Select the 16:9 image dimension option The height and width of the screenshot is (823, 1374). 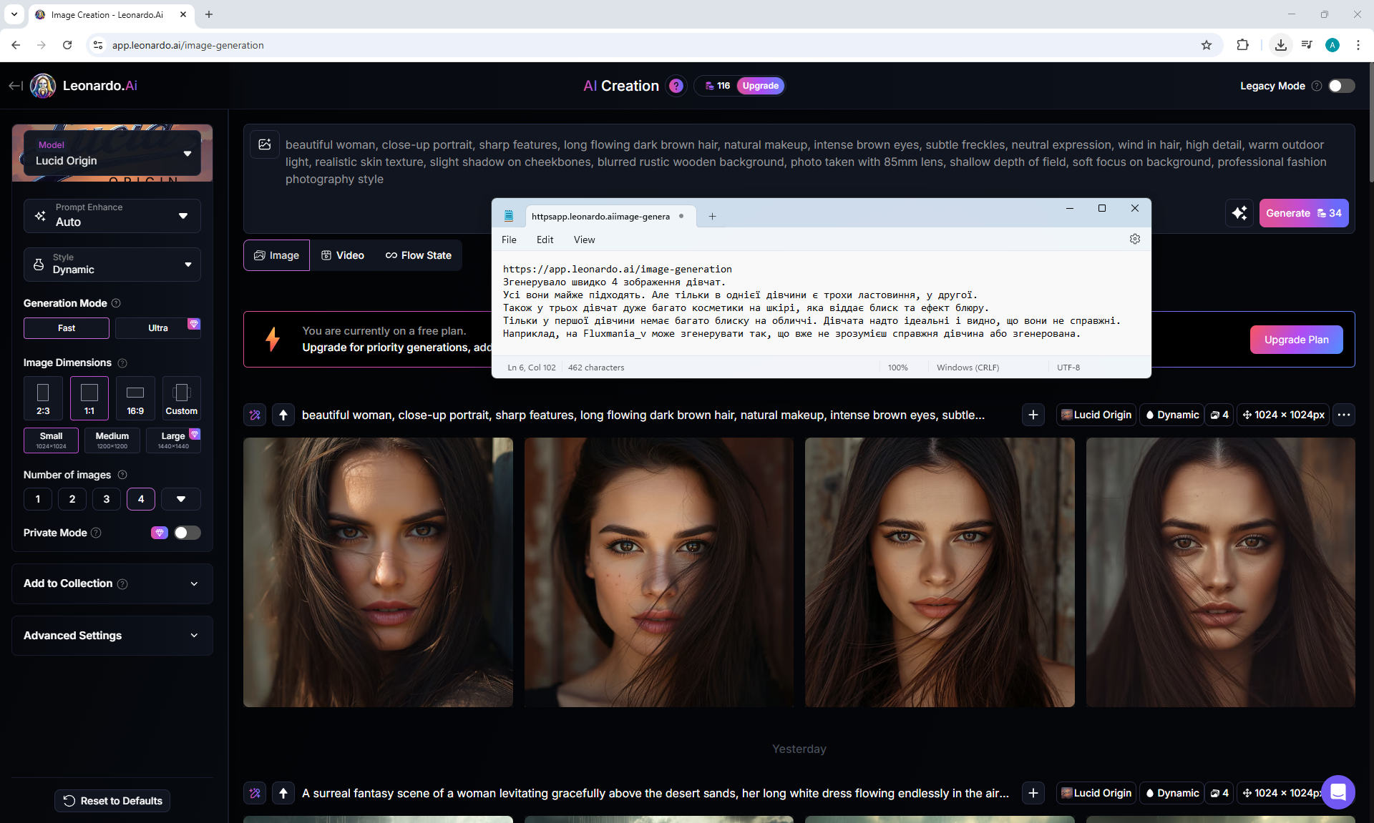[135, 398]
